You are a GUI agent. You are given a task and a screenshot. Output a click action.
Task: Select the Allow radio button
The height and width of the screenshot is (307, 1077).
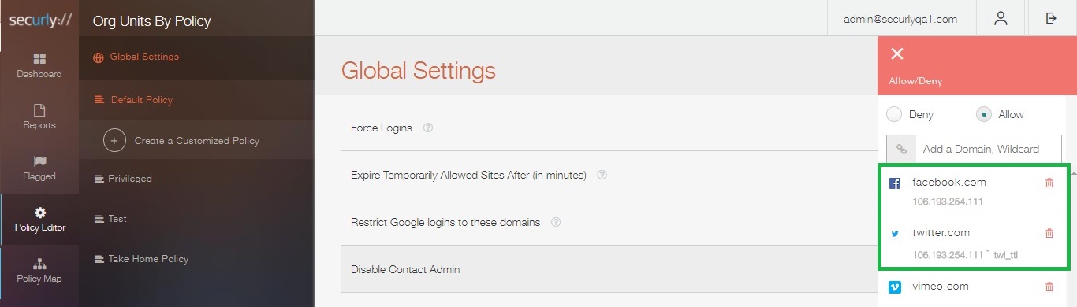(984, 114)
